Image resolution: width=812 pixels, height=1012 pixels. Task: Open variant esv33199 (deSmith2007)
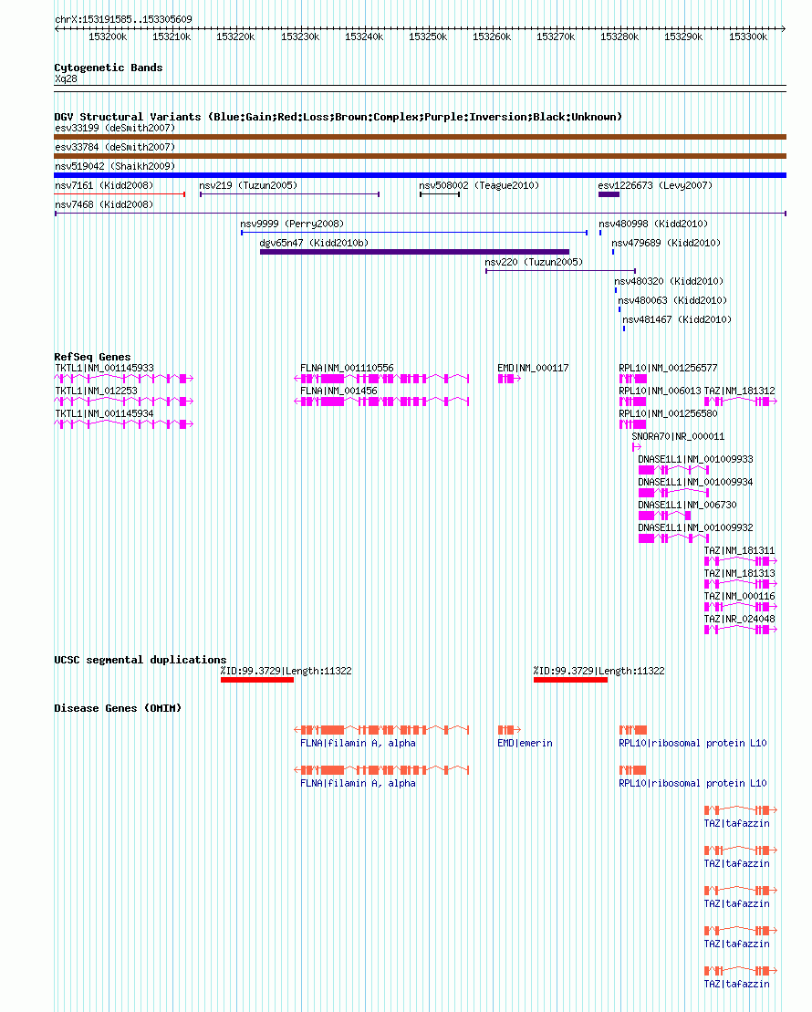(x=115, y=128)
